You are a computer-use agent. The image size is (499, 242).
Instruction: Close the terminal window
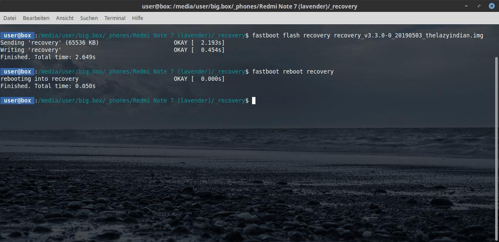coord(491,6)
